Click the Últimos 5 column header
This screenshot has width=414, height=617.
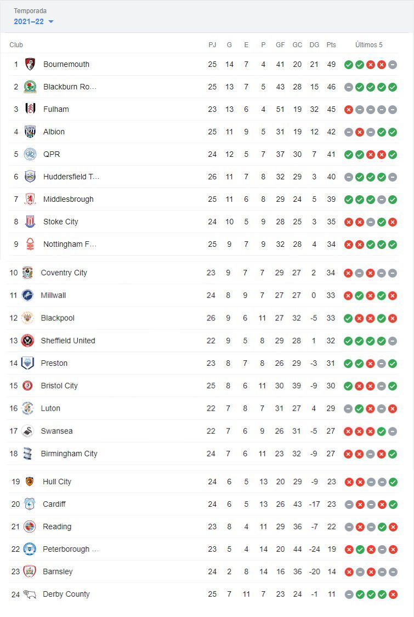pyautogui.click(x=368, y=45)
